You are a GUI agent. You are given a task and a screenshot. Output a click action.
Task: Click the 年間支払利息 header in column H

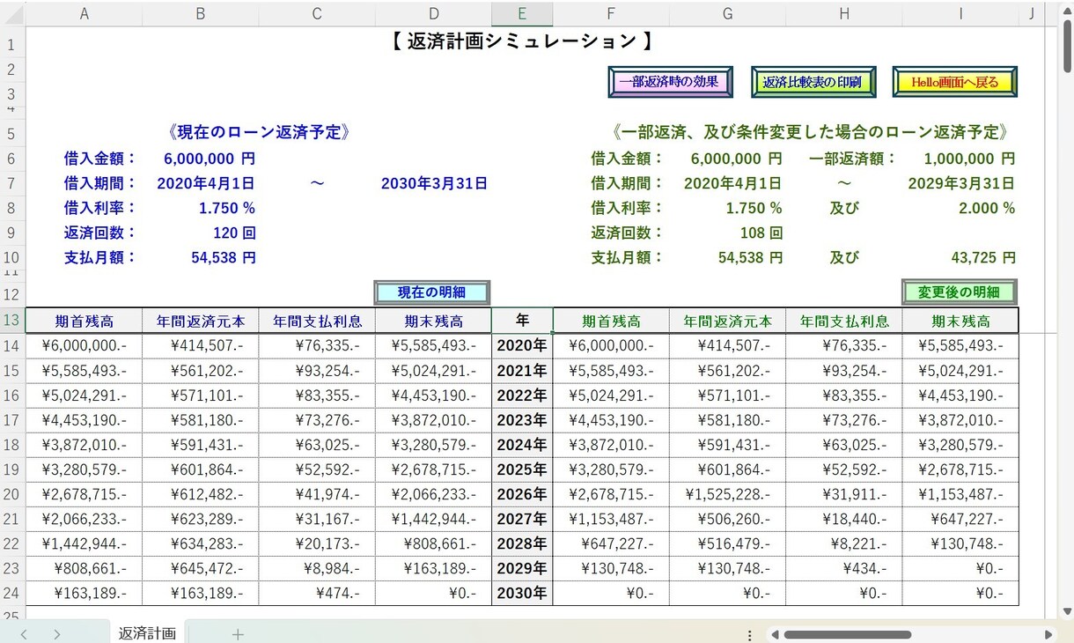click(844, 321)
